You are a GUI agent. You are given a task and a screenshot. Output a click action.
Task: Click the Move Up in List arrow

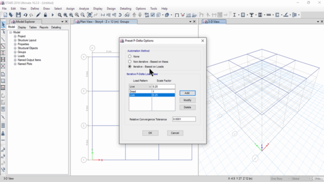(x=134, y=15)
